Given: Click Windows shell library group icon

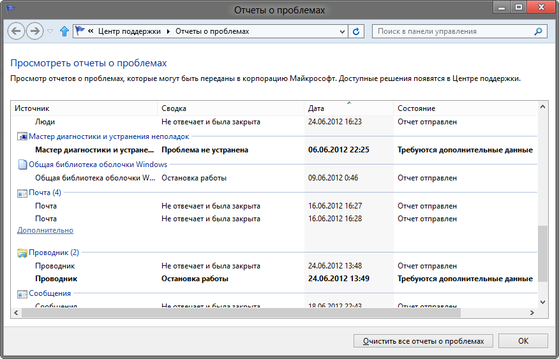Looking at the screenshot, I should (22, 165).
